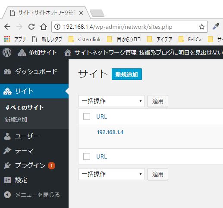Image resolution: width=223 pixels, height=208 pixels.
Task: Click the plugin update count badge
Action: pos(51,166)
